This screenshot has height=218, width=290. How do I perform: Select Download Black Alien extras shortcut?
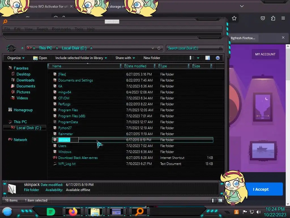click(x=78, y=158)
